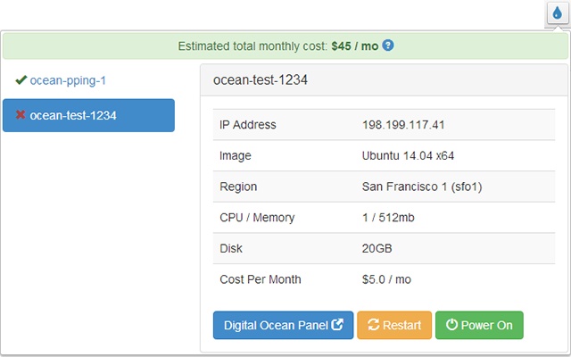The image size is (571, 357).
Task: Click the Estimated total monthly cost label
Action: point(252,46)
